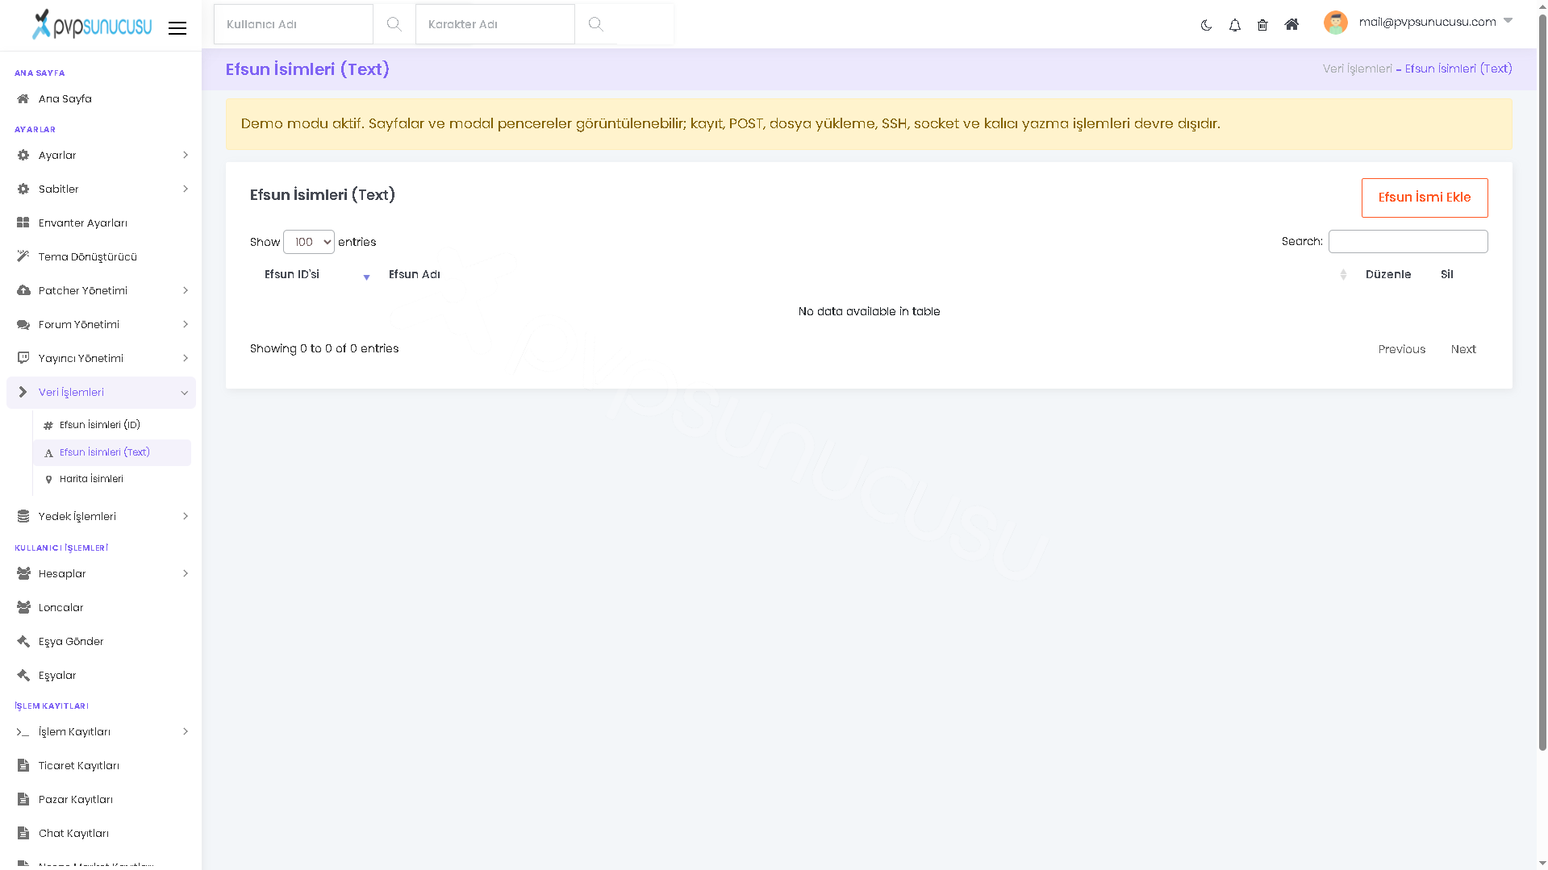This screenshot has width=1548, height=870.
Task: Collapse the Veri İşlemleri section
Action: (101, 393)
